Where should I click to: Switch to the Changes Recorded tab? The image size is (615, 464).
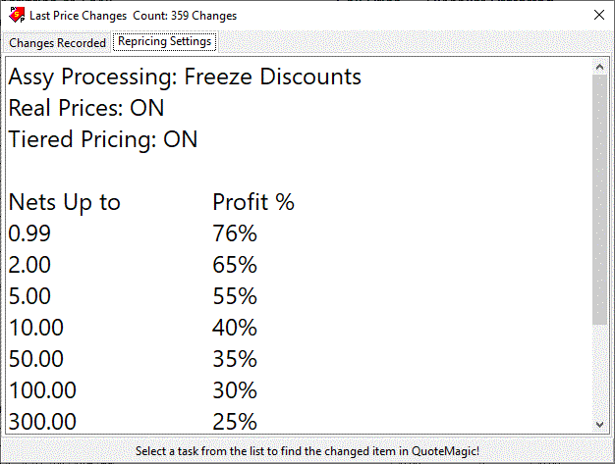(58, 43)
